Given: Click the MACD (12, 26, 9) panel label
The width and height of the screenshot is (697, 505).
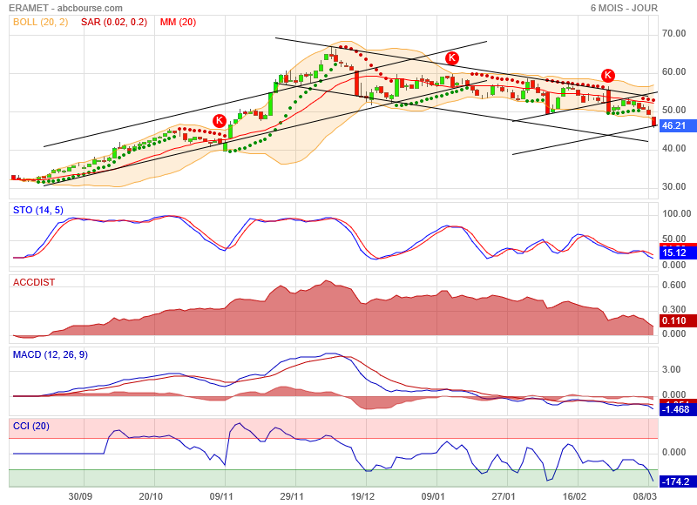Looking at the screenshot, I should (x=51, y=354).
